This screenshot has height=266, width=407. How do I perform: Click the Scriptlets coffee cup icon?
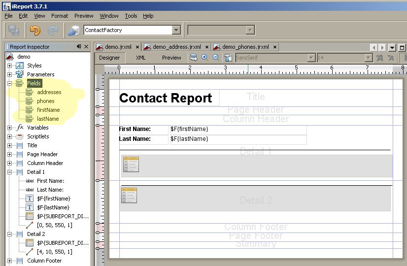pyautogui.click(x=20, y=136)
